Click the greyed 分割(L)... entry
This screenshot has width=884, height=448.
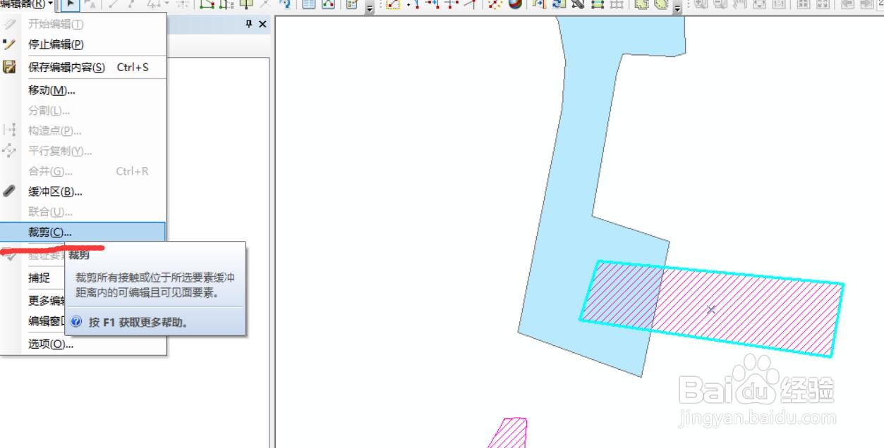[83, 111]
